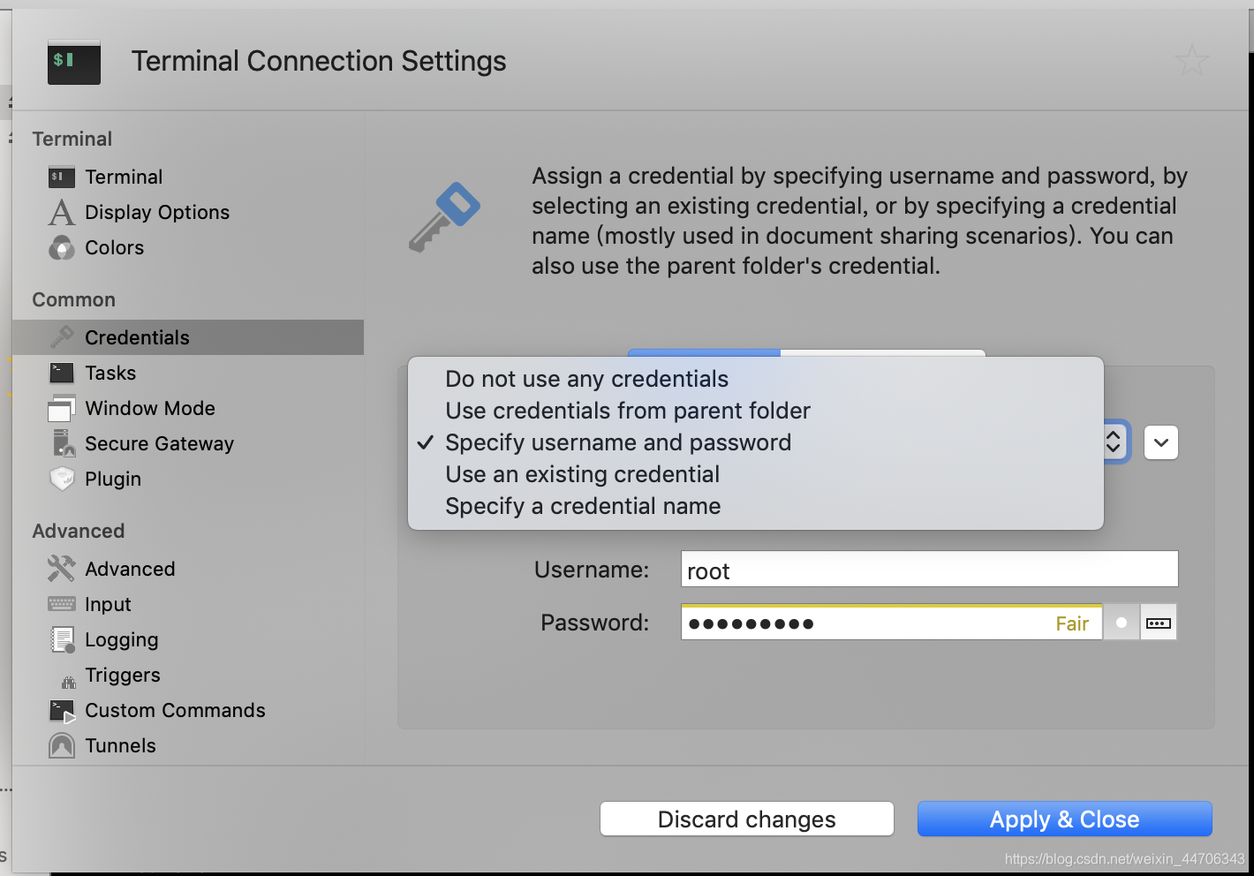
Task: Click the Colors palette icon
Action: click(62, 248)
